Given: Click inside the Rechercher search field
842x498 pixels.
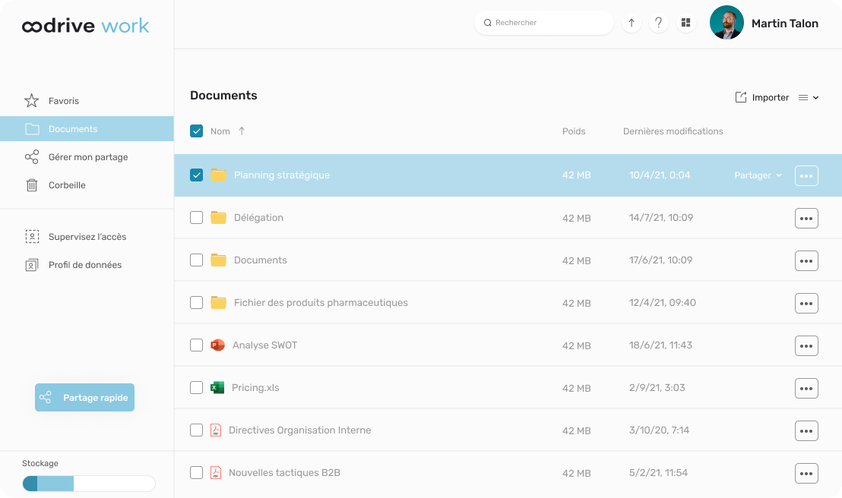Looking at the screenshot, I should [x=543, y=23].
